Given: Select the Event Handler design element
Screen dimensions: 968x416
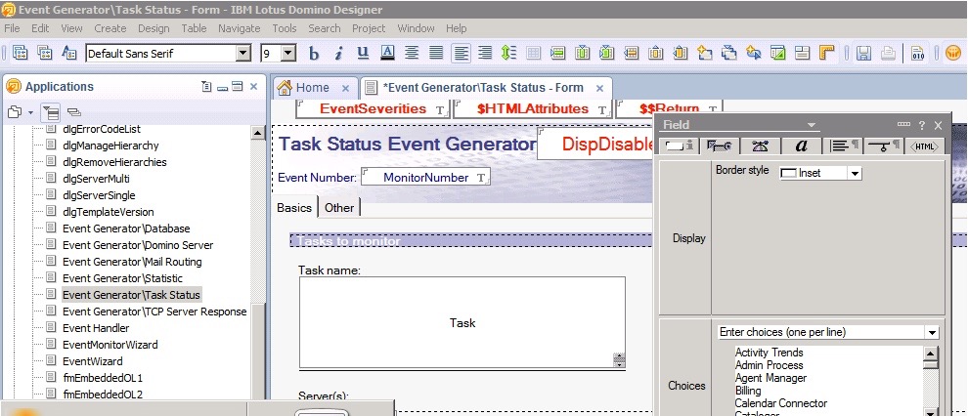Looking at the screenshot, I should 96,328.
